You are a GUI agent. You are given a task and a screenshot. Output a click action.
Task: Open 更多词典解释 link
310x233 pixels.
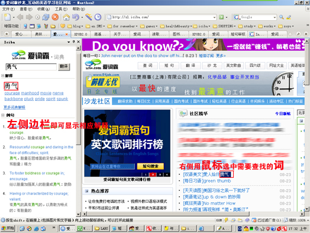14,107
